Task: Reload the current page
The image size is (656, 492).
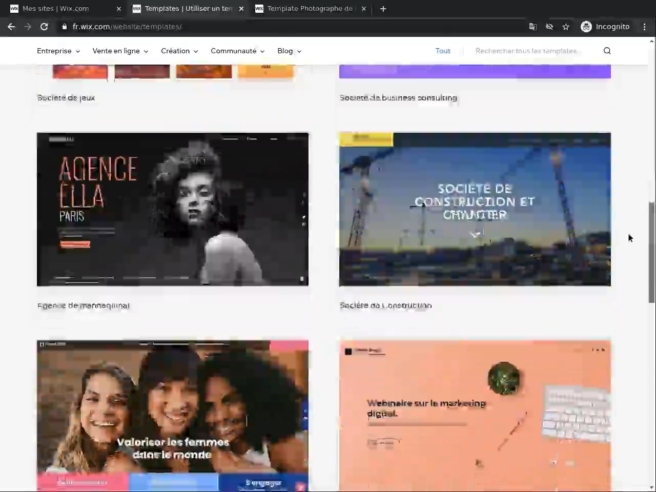Action: [x=44, y=27]
